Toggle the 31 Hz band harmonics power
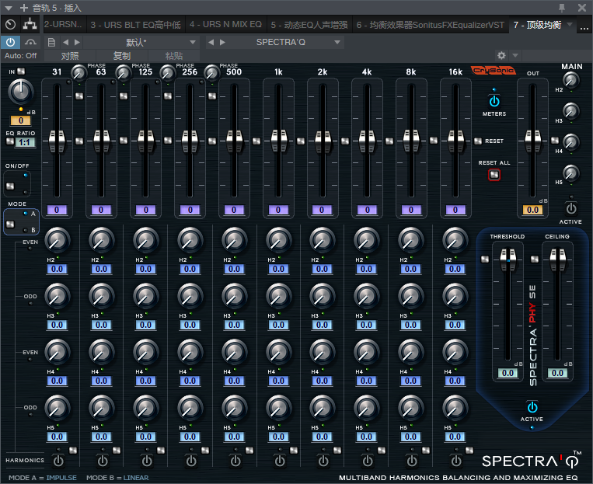The image size is (593, 484). pyautogui.click(x=58, y=461)
